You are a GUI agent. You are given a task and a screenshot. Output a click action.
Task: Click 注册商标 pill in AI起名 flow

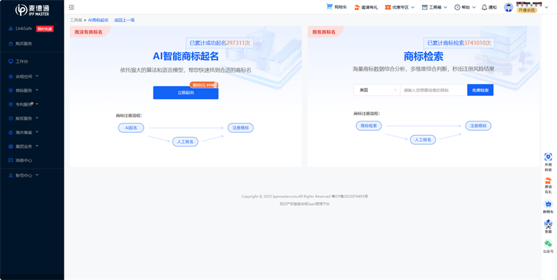[241, 128]
